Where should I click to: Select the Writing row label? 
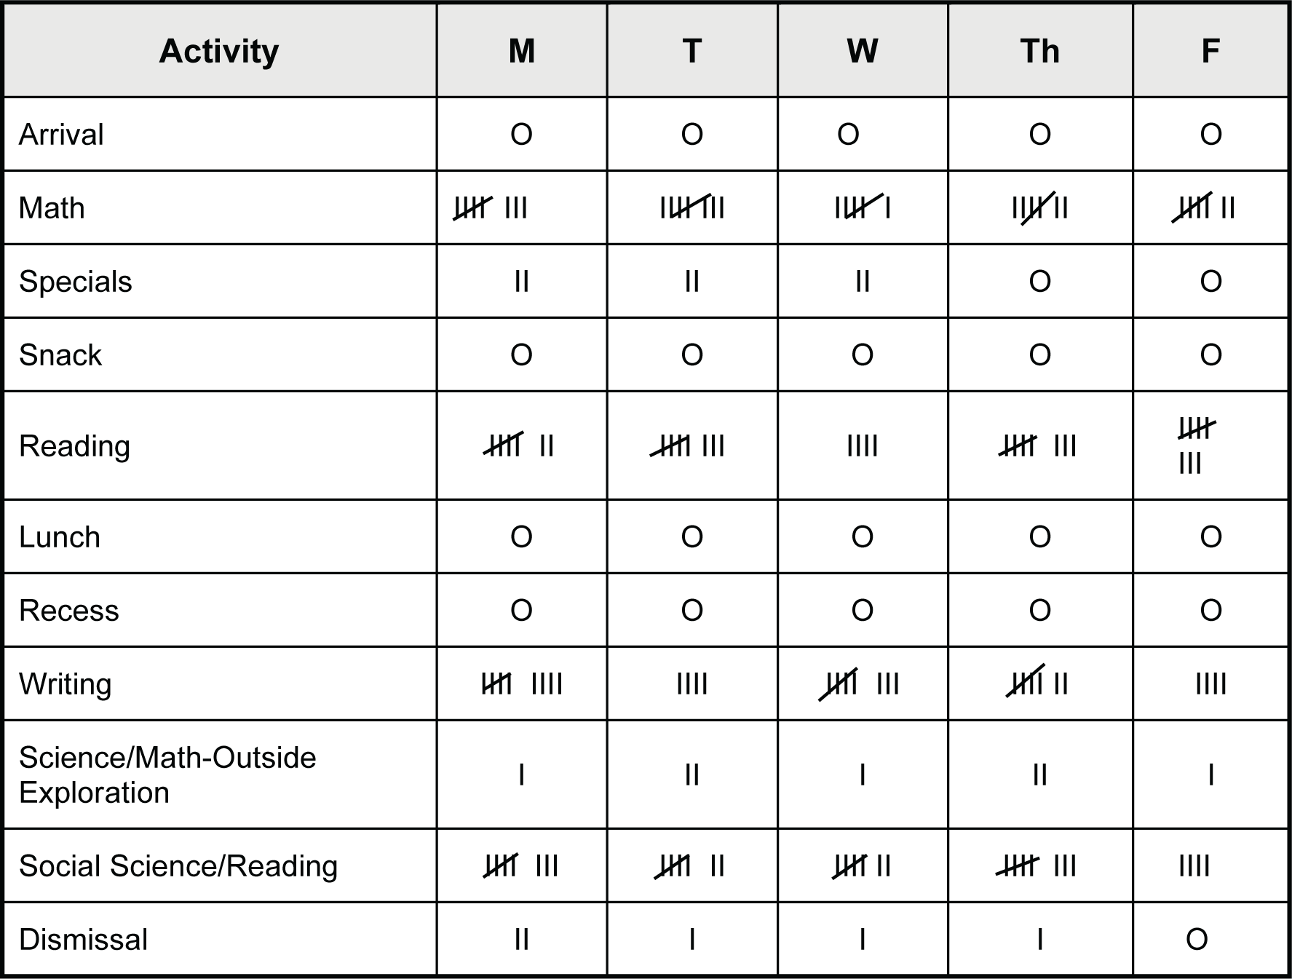click(x=66, y=684)
